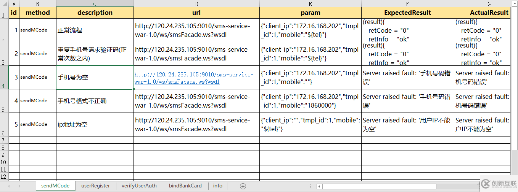
Task: Select the 'ip地址为空' description cell
Action: click(x=95, y=125)
